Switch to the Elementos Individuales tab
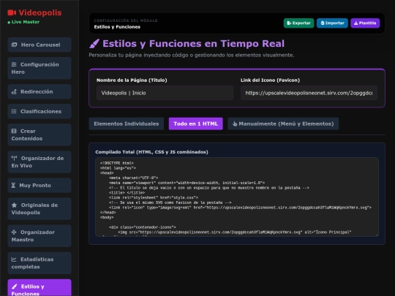The height and width of the screenshot is (296, 395). click(x=127, y=124)
